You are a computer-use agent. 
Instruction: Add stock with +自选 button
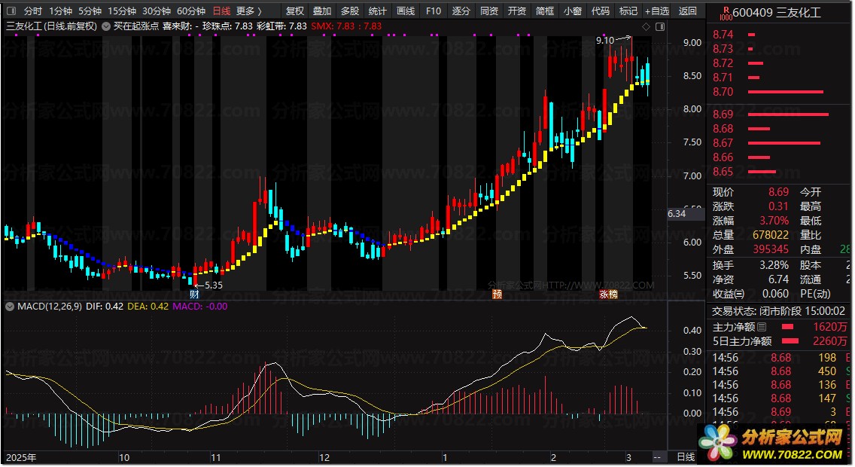(656, 11)
